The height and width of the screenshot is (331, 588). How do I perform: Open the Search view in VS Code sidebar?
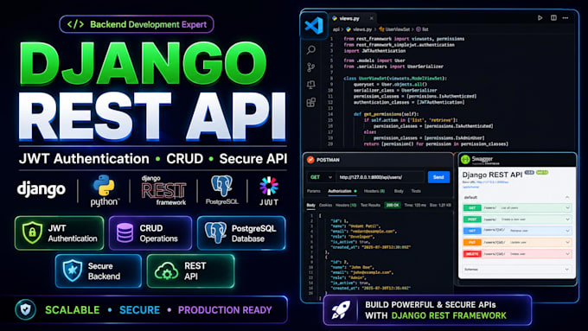click(x=311, y=49)
